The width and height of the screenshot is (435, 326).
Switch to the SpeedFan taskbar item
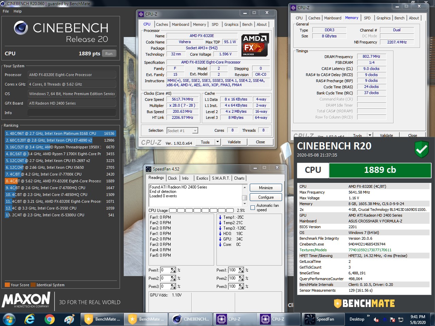click(323, 319)
